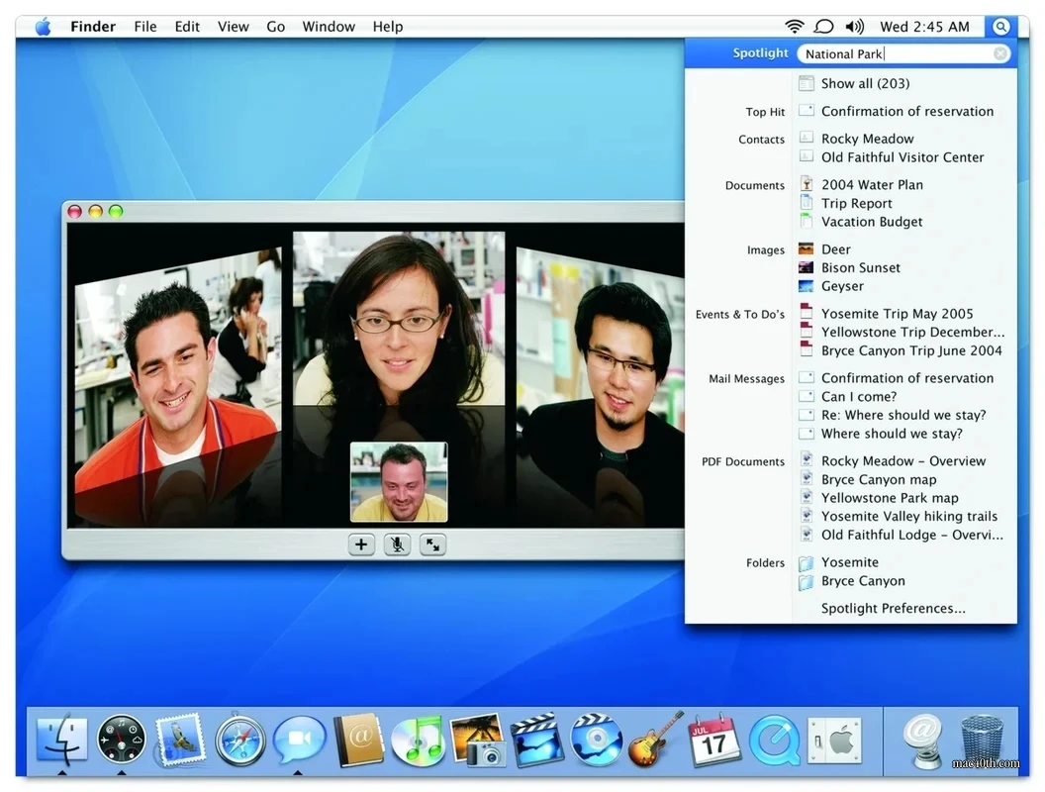1045x792 pixels.
Task: Clear the National Park search text
Action: [998, 53]
